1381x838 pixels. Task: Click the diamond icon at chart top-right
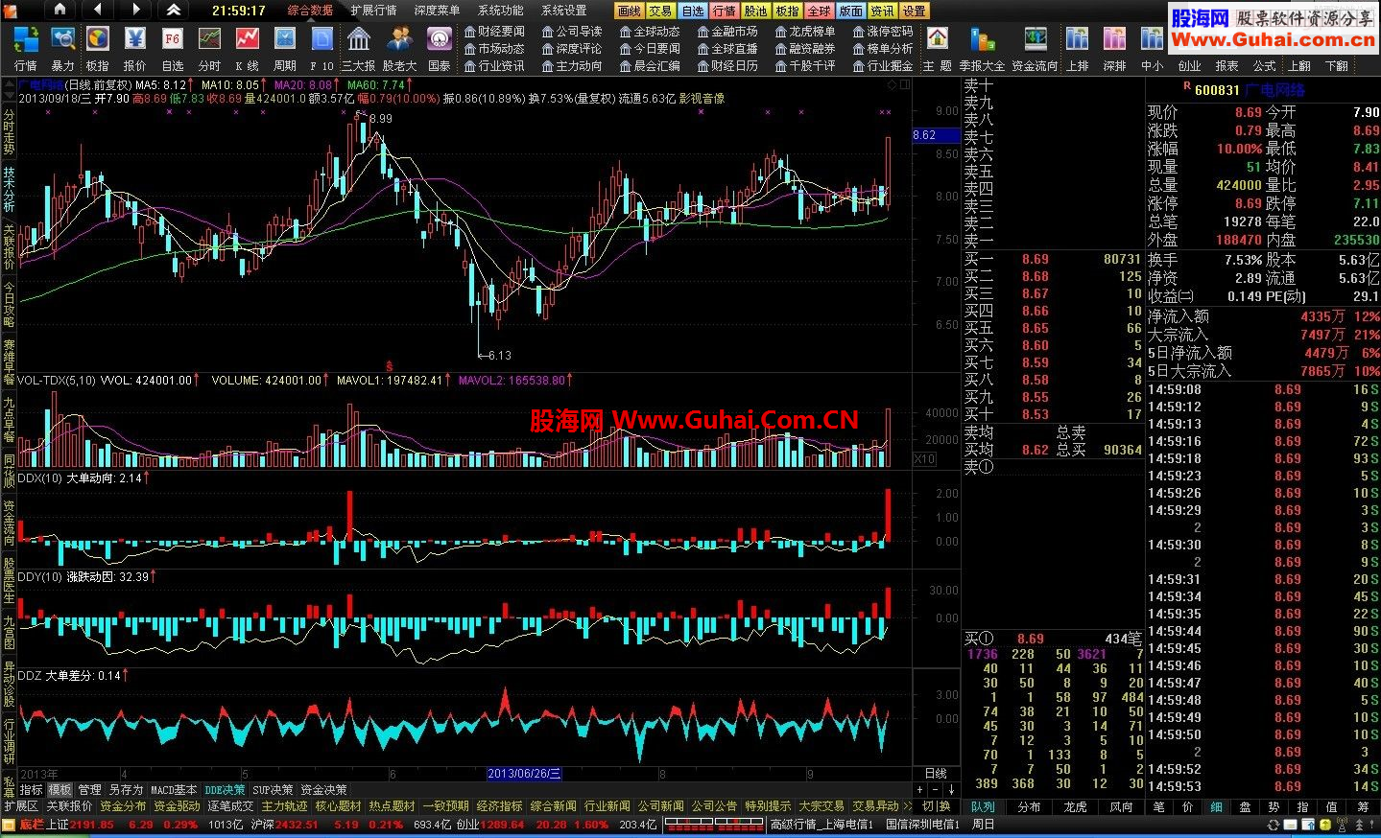pos(892,85)
